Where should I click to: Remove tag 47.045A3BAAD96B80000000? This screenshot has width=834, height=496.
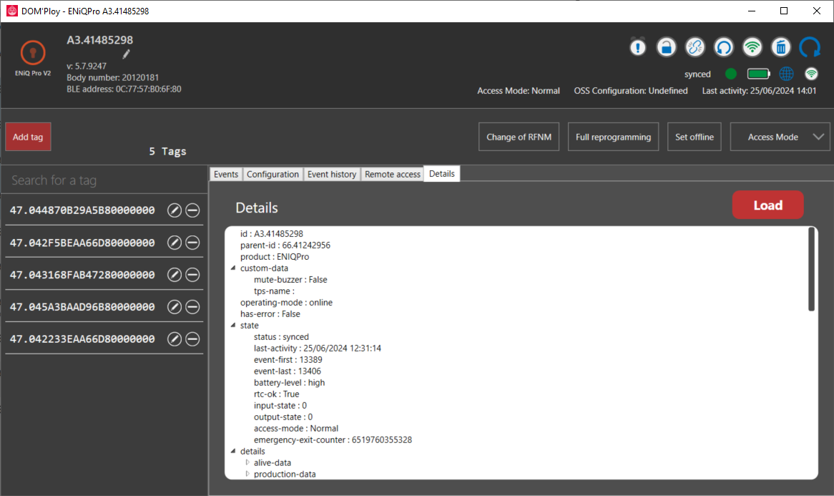pos(192,307)
